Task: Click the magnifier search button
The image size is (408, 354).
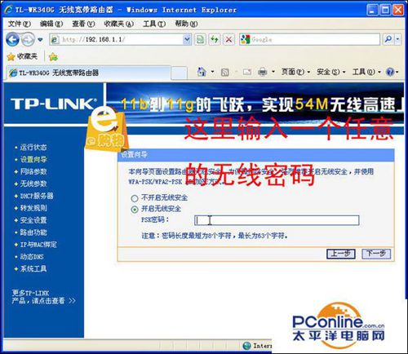Action: pos(388,39)
